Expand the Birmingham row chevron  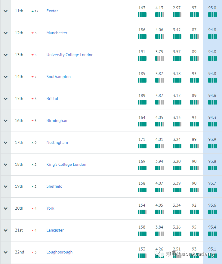tap(6, 121)
